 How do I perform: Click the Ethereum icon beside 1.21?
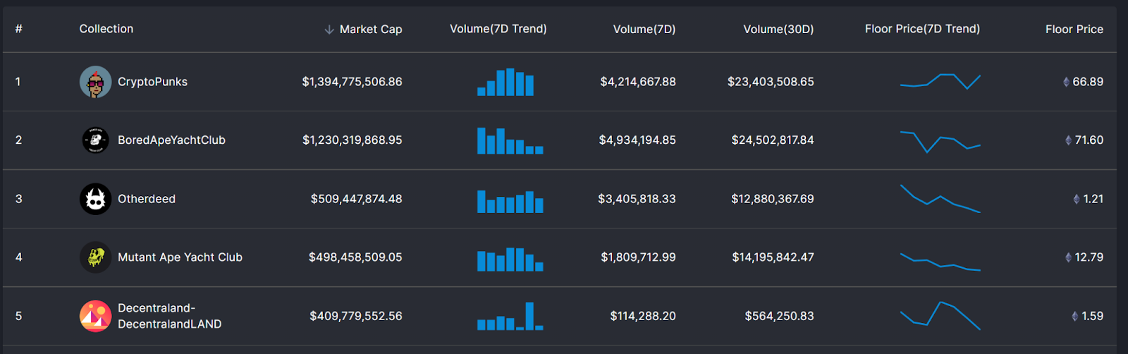point(1076,200)
